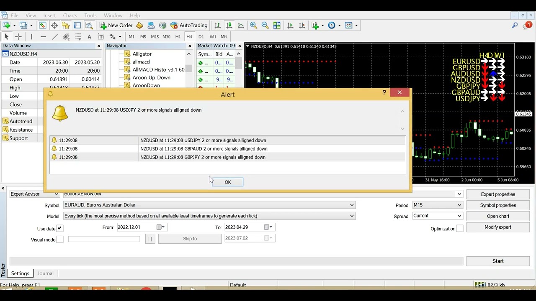Toggle the Use date checkbox
This screenshot has width=536, height=301.
(60, 228)
